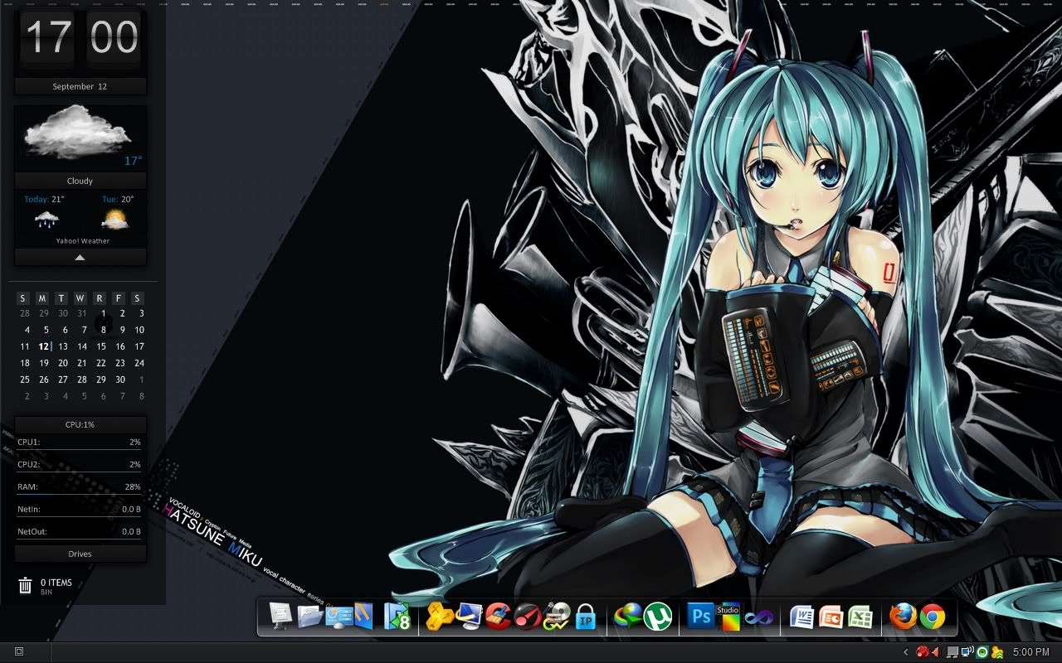The width and height of the screenshot is (1062, 663).
Task: Click the CPU1 usage bar
Action: point(80,443)
